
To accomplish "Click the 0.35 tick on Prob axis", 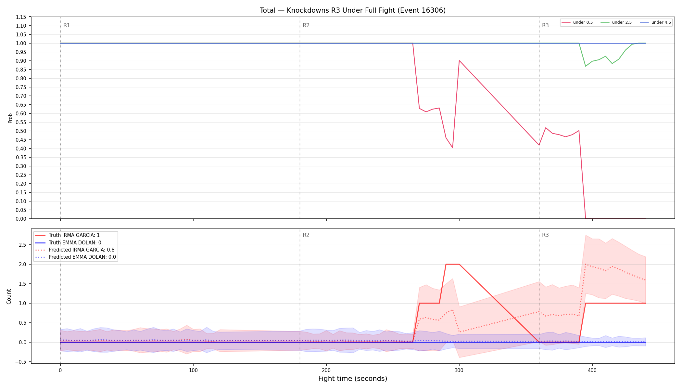I will [21, 157].
